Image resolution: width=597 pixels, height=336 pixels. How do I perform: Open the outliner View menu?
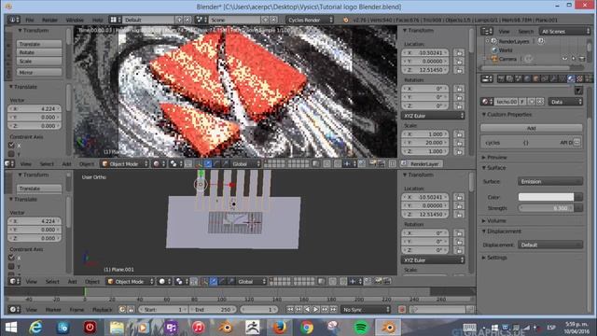[x=504, y=31]
